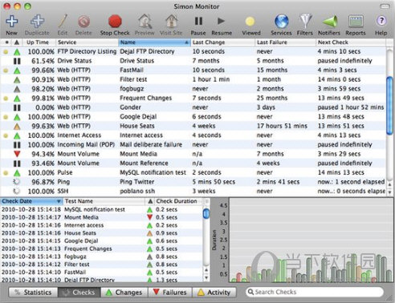This screenshot has height=303, width=395.
Task: Pause checks with the Pause icon
Action: [x=198, y=21]
